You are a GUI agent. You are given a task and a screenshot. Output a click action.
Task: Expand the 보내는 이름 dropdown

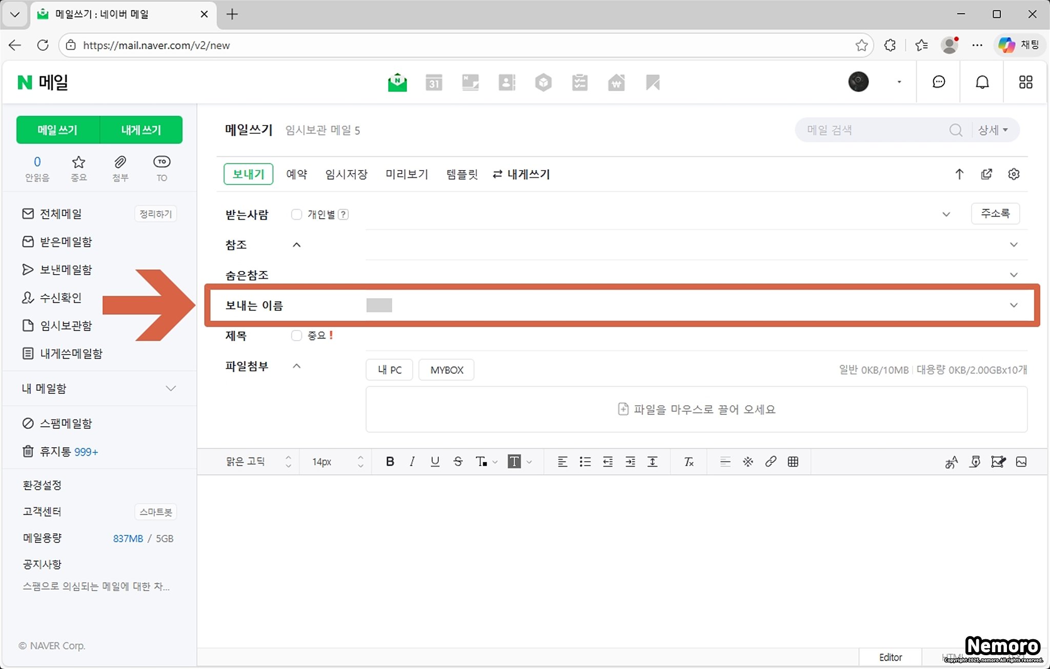click(x=1014, y=305)
